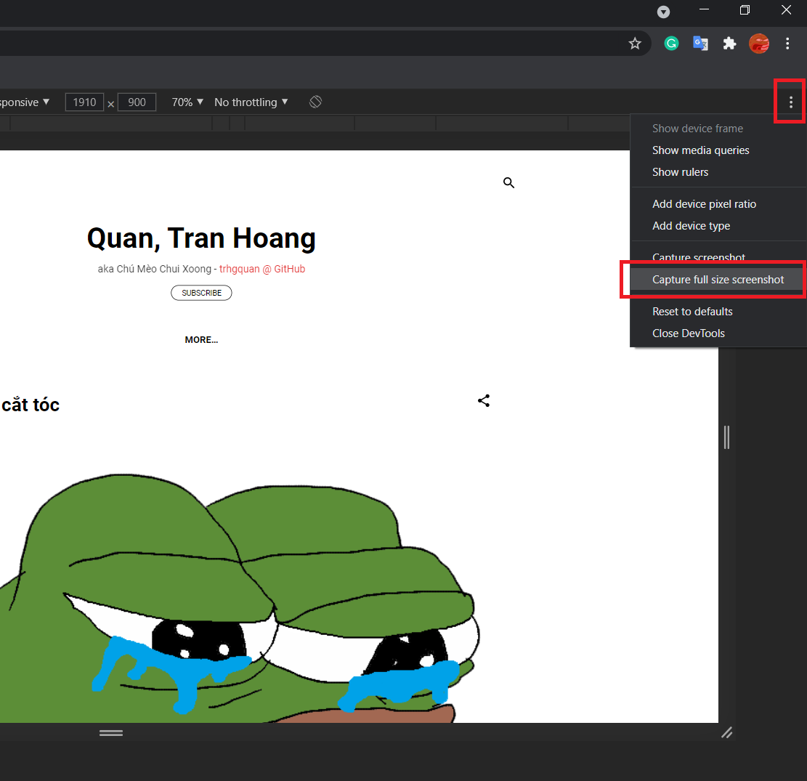Viewport: 807px width, 781px height.
Task: Open the 70% zoom dropdown
Action: 187,102
